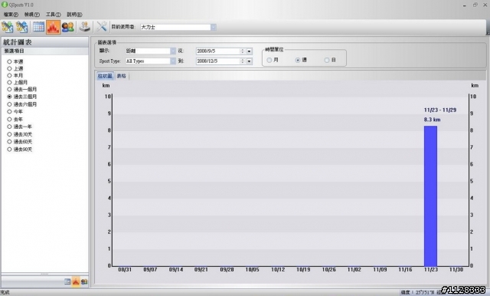Open the 顯示 display type dropdown
The image size is (490, 296).
click(173, 51)
